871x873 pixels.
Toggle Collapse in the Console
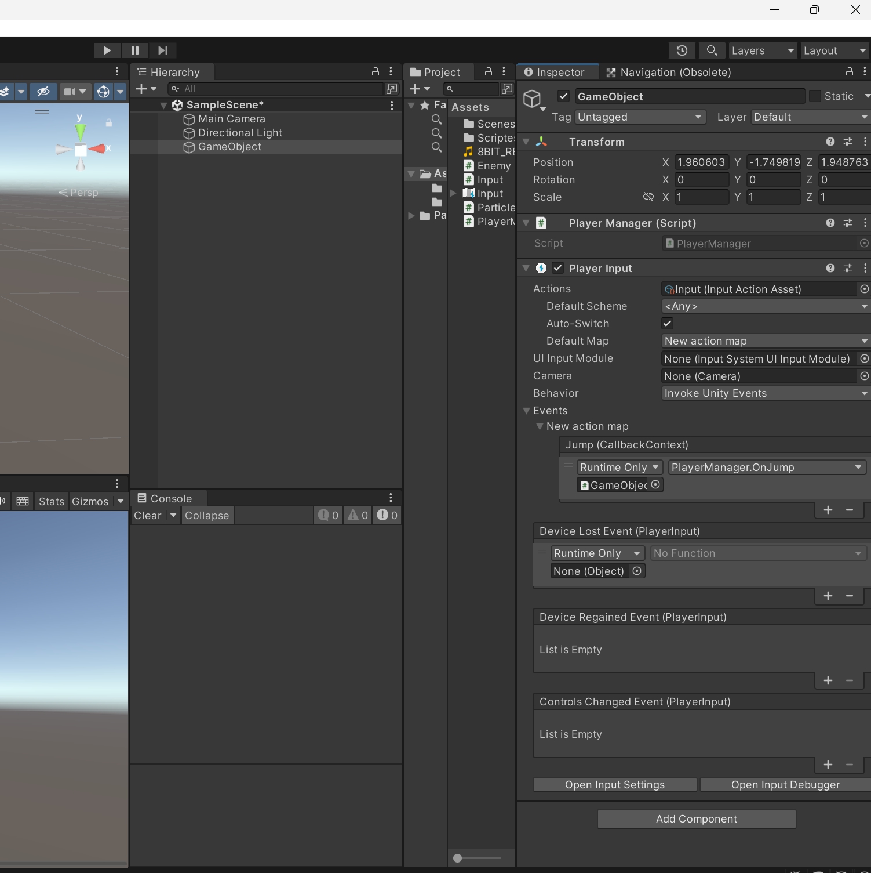pyautogui.click(x=207, y=515)
